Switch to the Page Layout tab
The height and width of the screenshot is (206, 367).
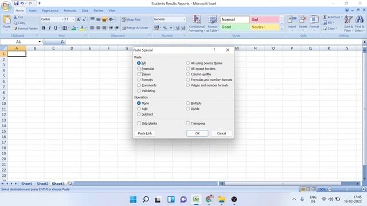(50, 11)
